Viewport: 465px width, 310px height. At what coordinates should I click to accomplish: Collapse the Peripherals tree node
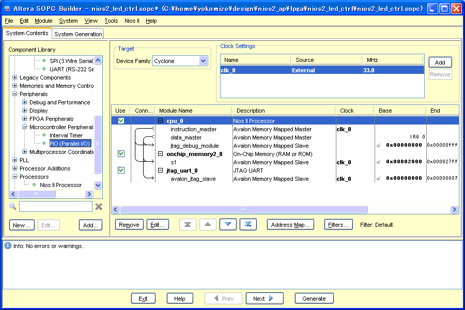pyautogui.click(x=14, y=94)
